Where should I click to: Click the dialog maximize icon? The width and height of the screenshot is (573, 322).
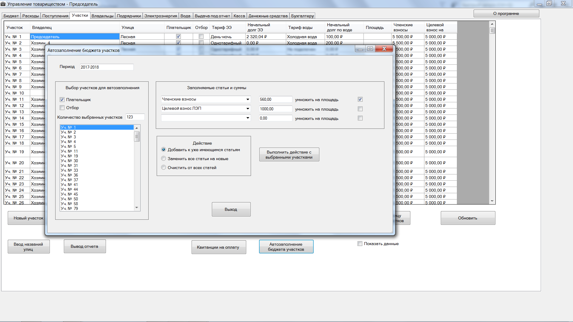coord(370,49)
